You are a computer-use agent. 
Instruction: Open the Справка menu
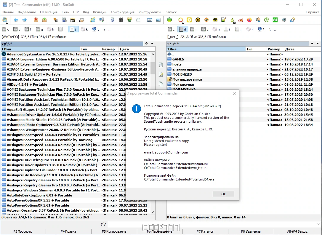tap(312, 12)
